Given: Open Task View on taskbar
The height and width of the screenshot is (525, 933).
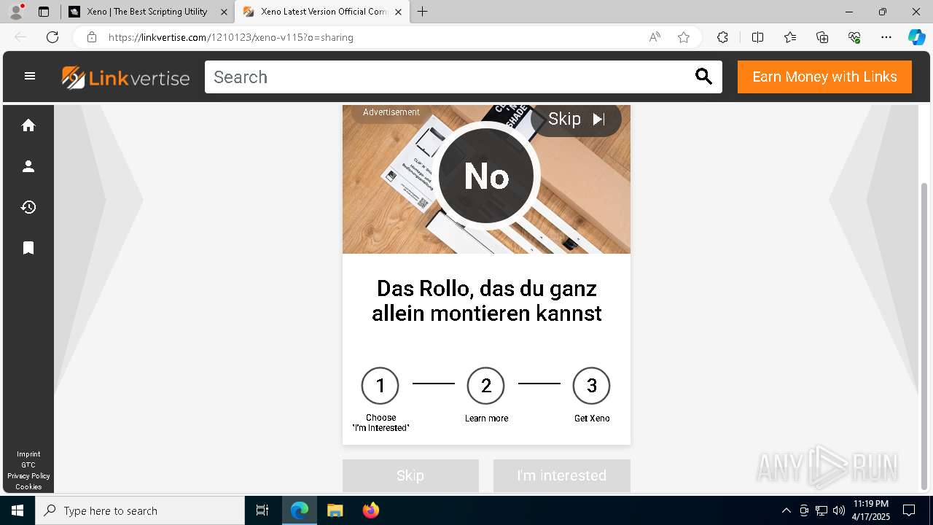Looking at the screenshot, I should [262, 510].
